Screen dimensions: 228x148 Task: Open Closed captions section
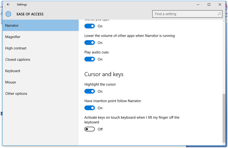point(18,60)
